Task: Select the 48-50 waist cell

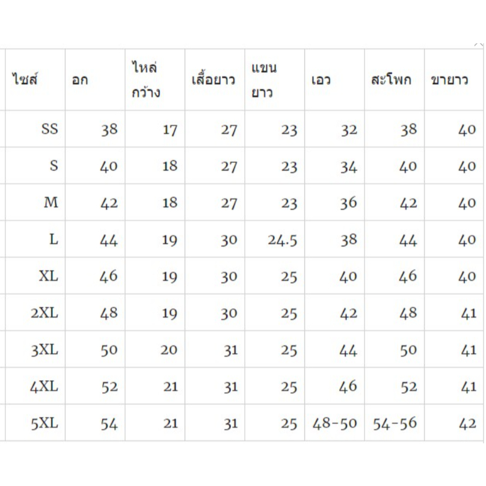Action: pyautogui.click(x=334, y=423)
